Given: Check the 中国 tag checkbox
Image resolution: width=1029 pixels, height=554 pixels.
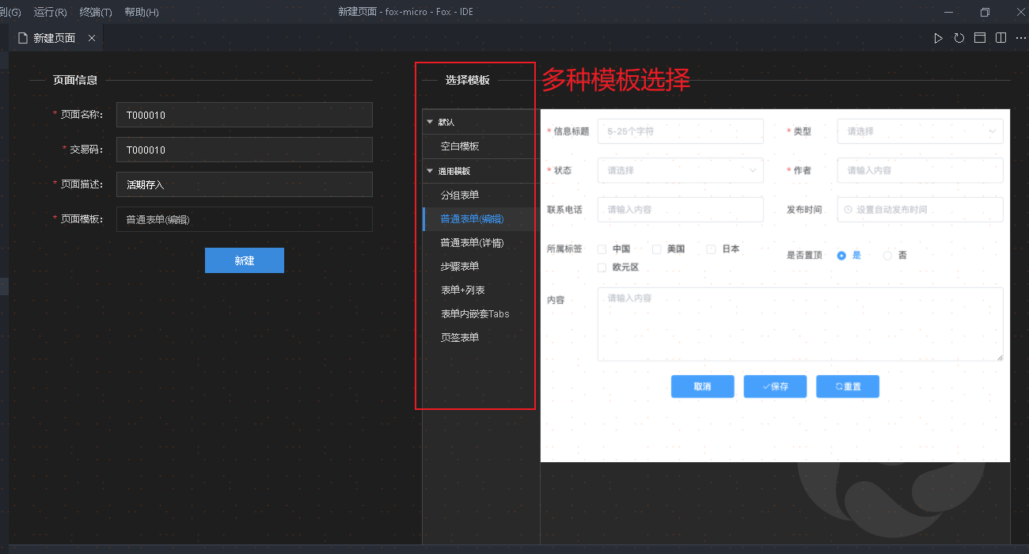Looking at the screenshot, I should [602, 249].
